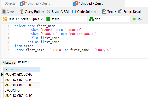
Task: Click the Export Result icon
Action: tap(120, 11)
